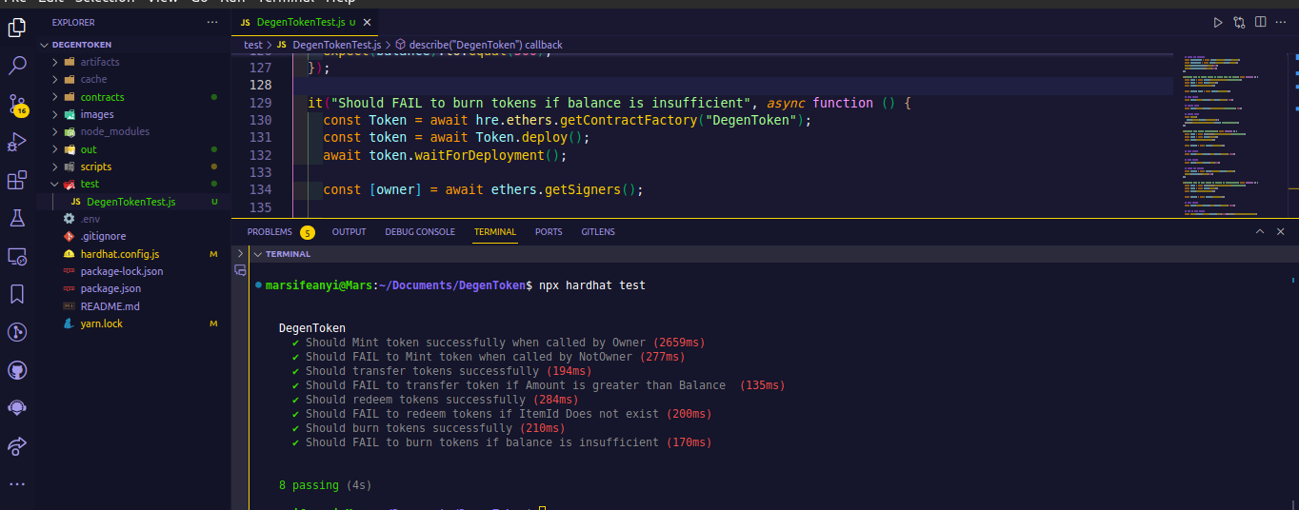The image size is (1299, 510).
Task: Click the 'test' breadcrumb segment
Action: pyautogui.click(x=253, y=45)
